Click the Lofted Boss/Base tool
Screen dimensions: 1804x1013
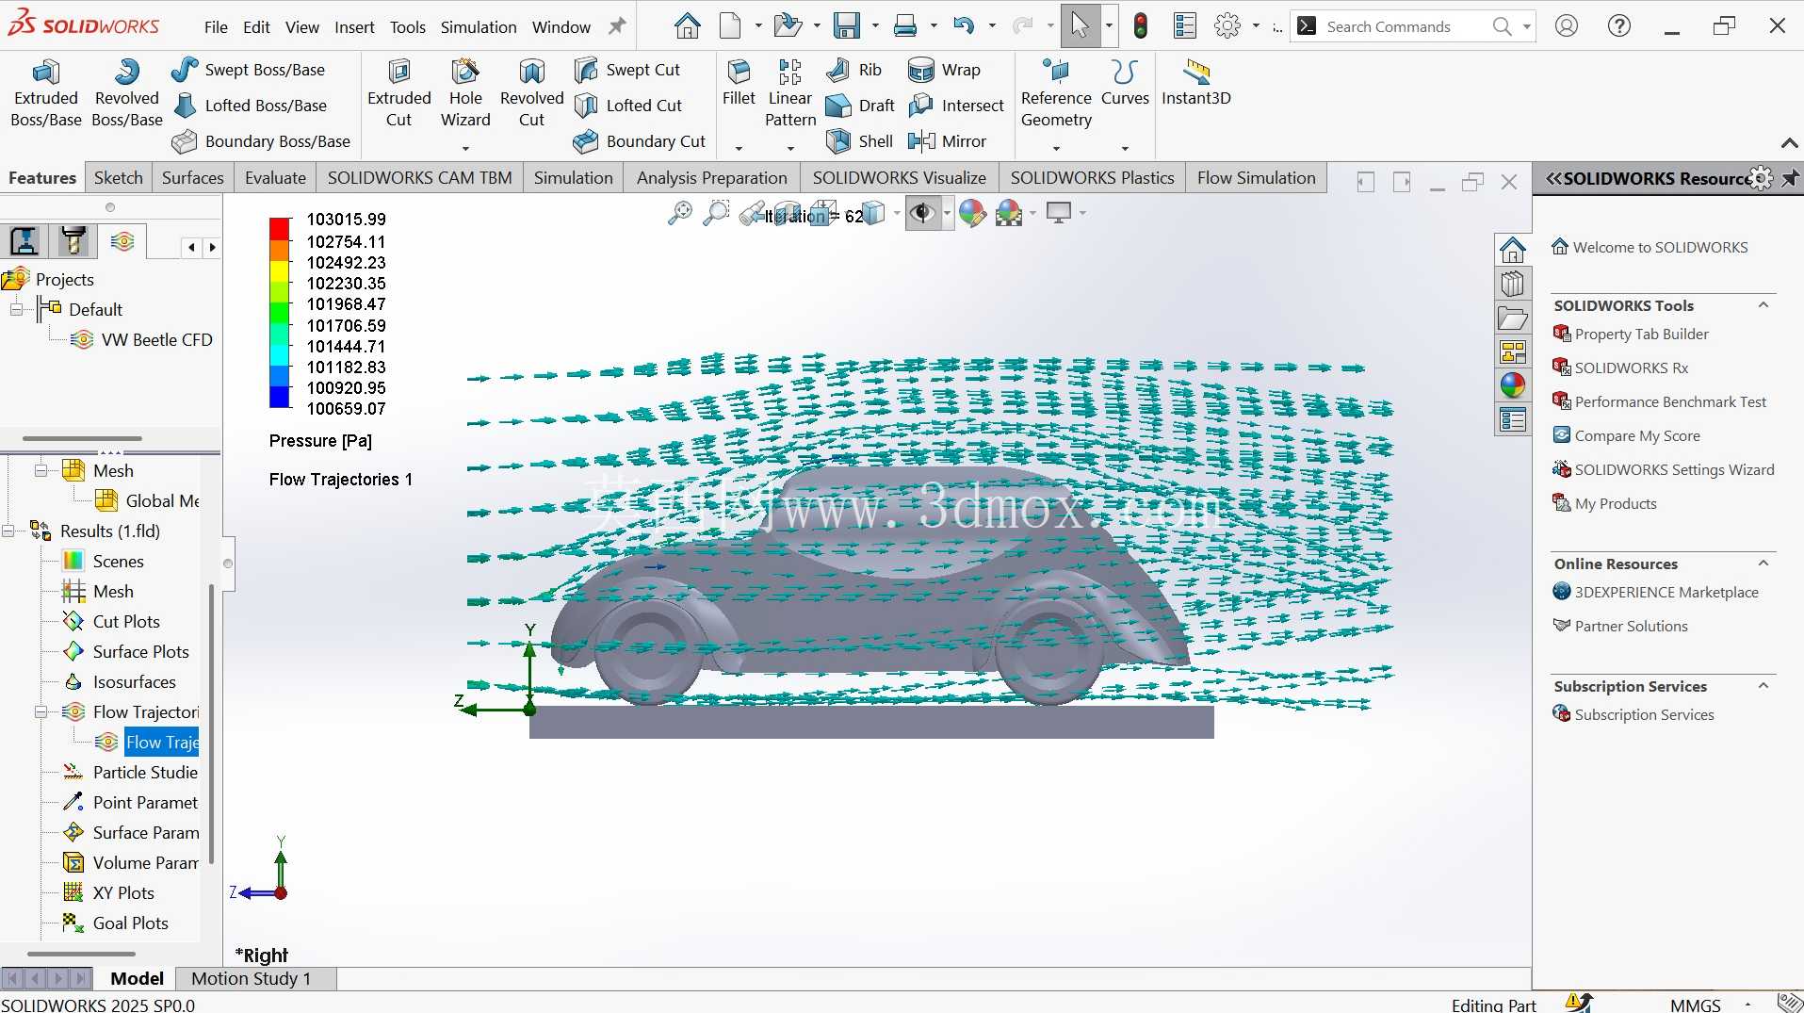[251, 106]
